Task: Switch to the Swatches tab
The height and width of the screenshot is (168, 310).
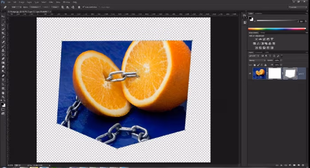Action: coord(258,13)
